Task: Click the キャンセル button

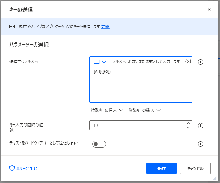Action: (x=195, y=168)
